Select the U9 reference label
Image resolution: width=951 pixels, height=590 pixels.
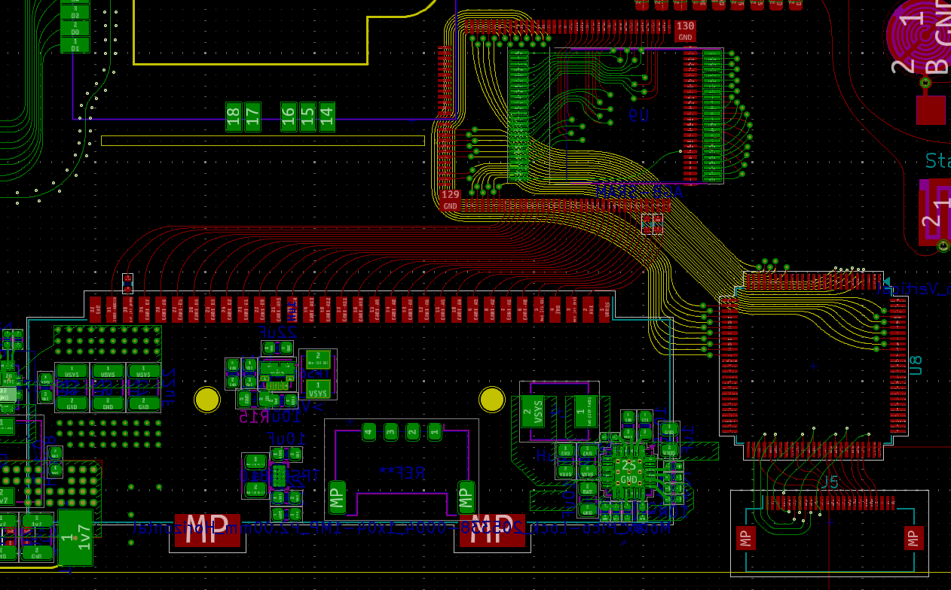pos(638,116)
